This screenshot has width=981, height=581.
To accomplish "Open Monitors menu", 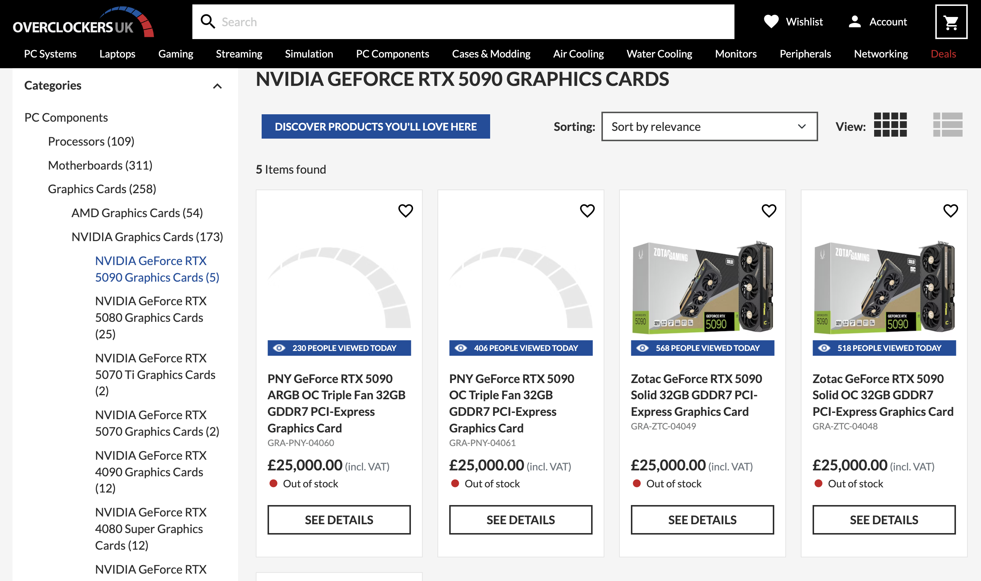I will pos(736,53).
